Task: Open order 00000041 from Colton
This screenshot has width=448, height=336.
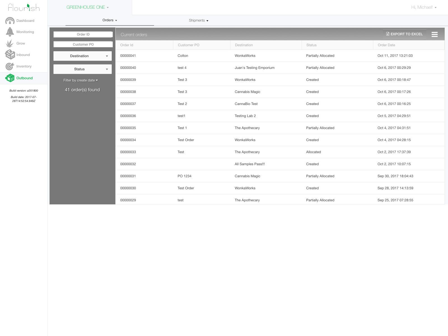Action: [128, 55]
